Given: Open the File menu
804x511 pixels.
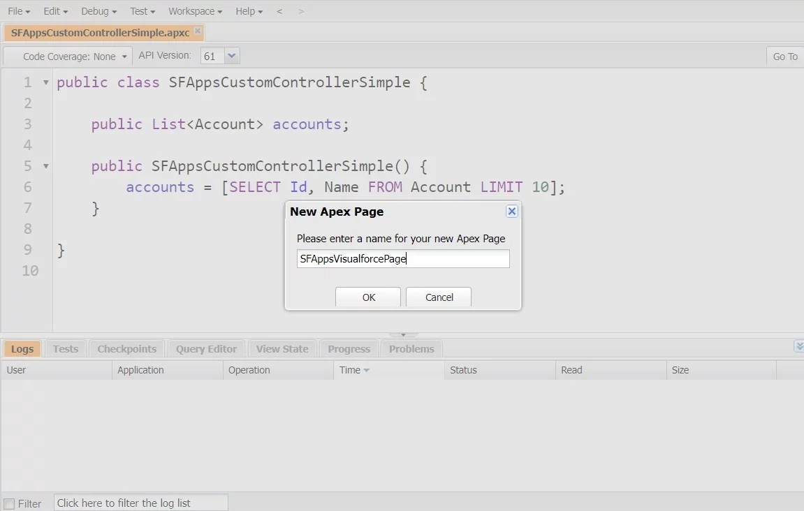Looking at the screenshot, I should tap(17, 10).
